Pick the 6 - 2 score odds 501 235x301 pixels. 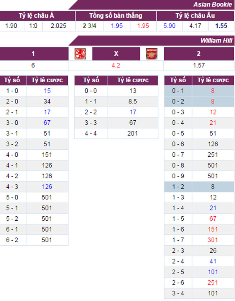[x=47, y=240]
